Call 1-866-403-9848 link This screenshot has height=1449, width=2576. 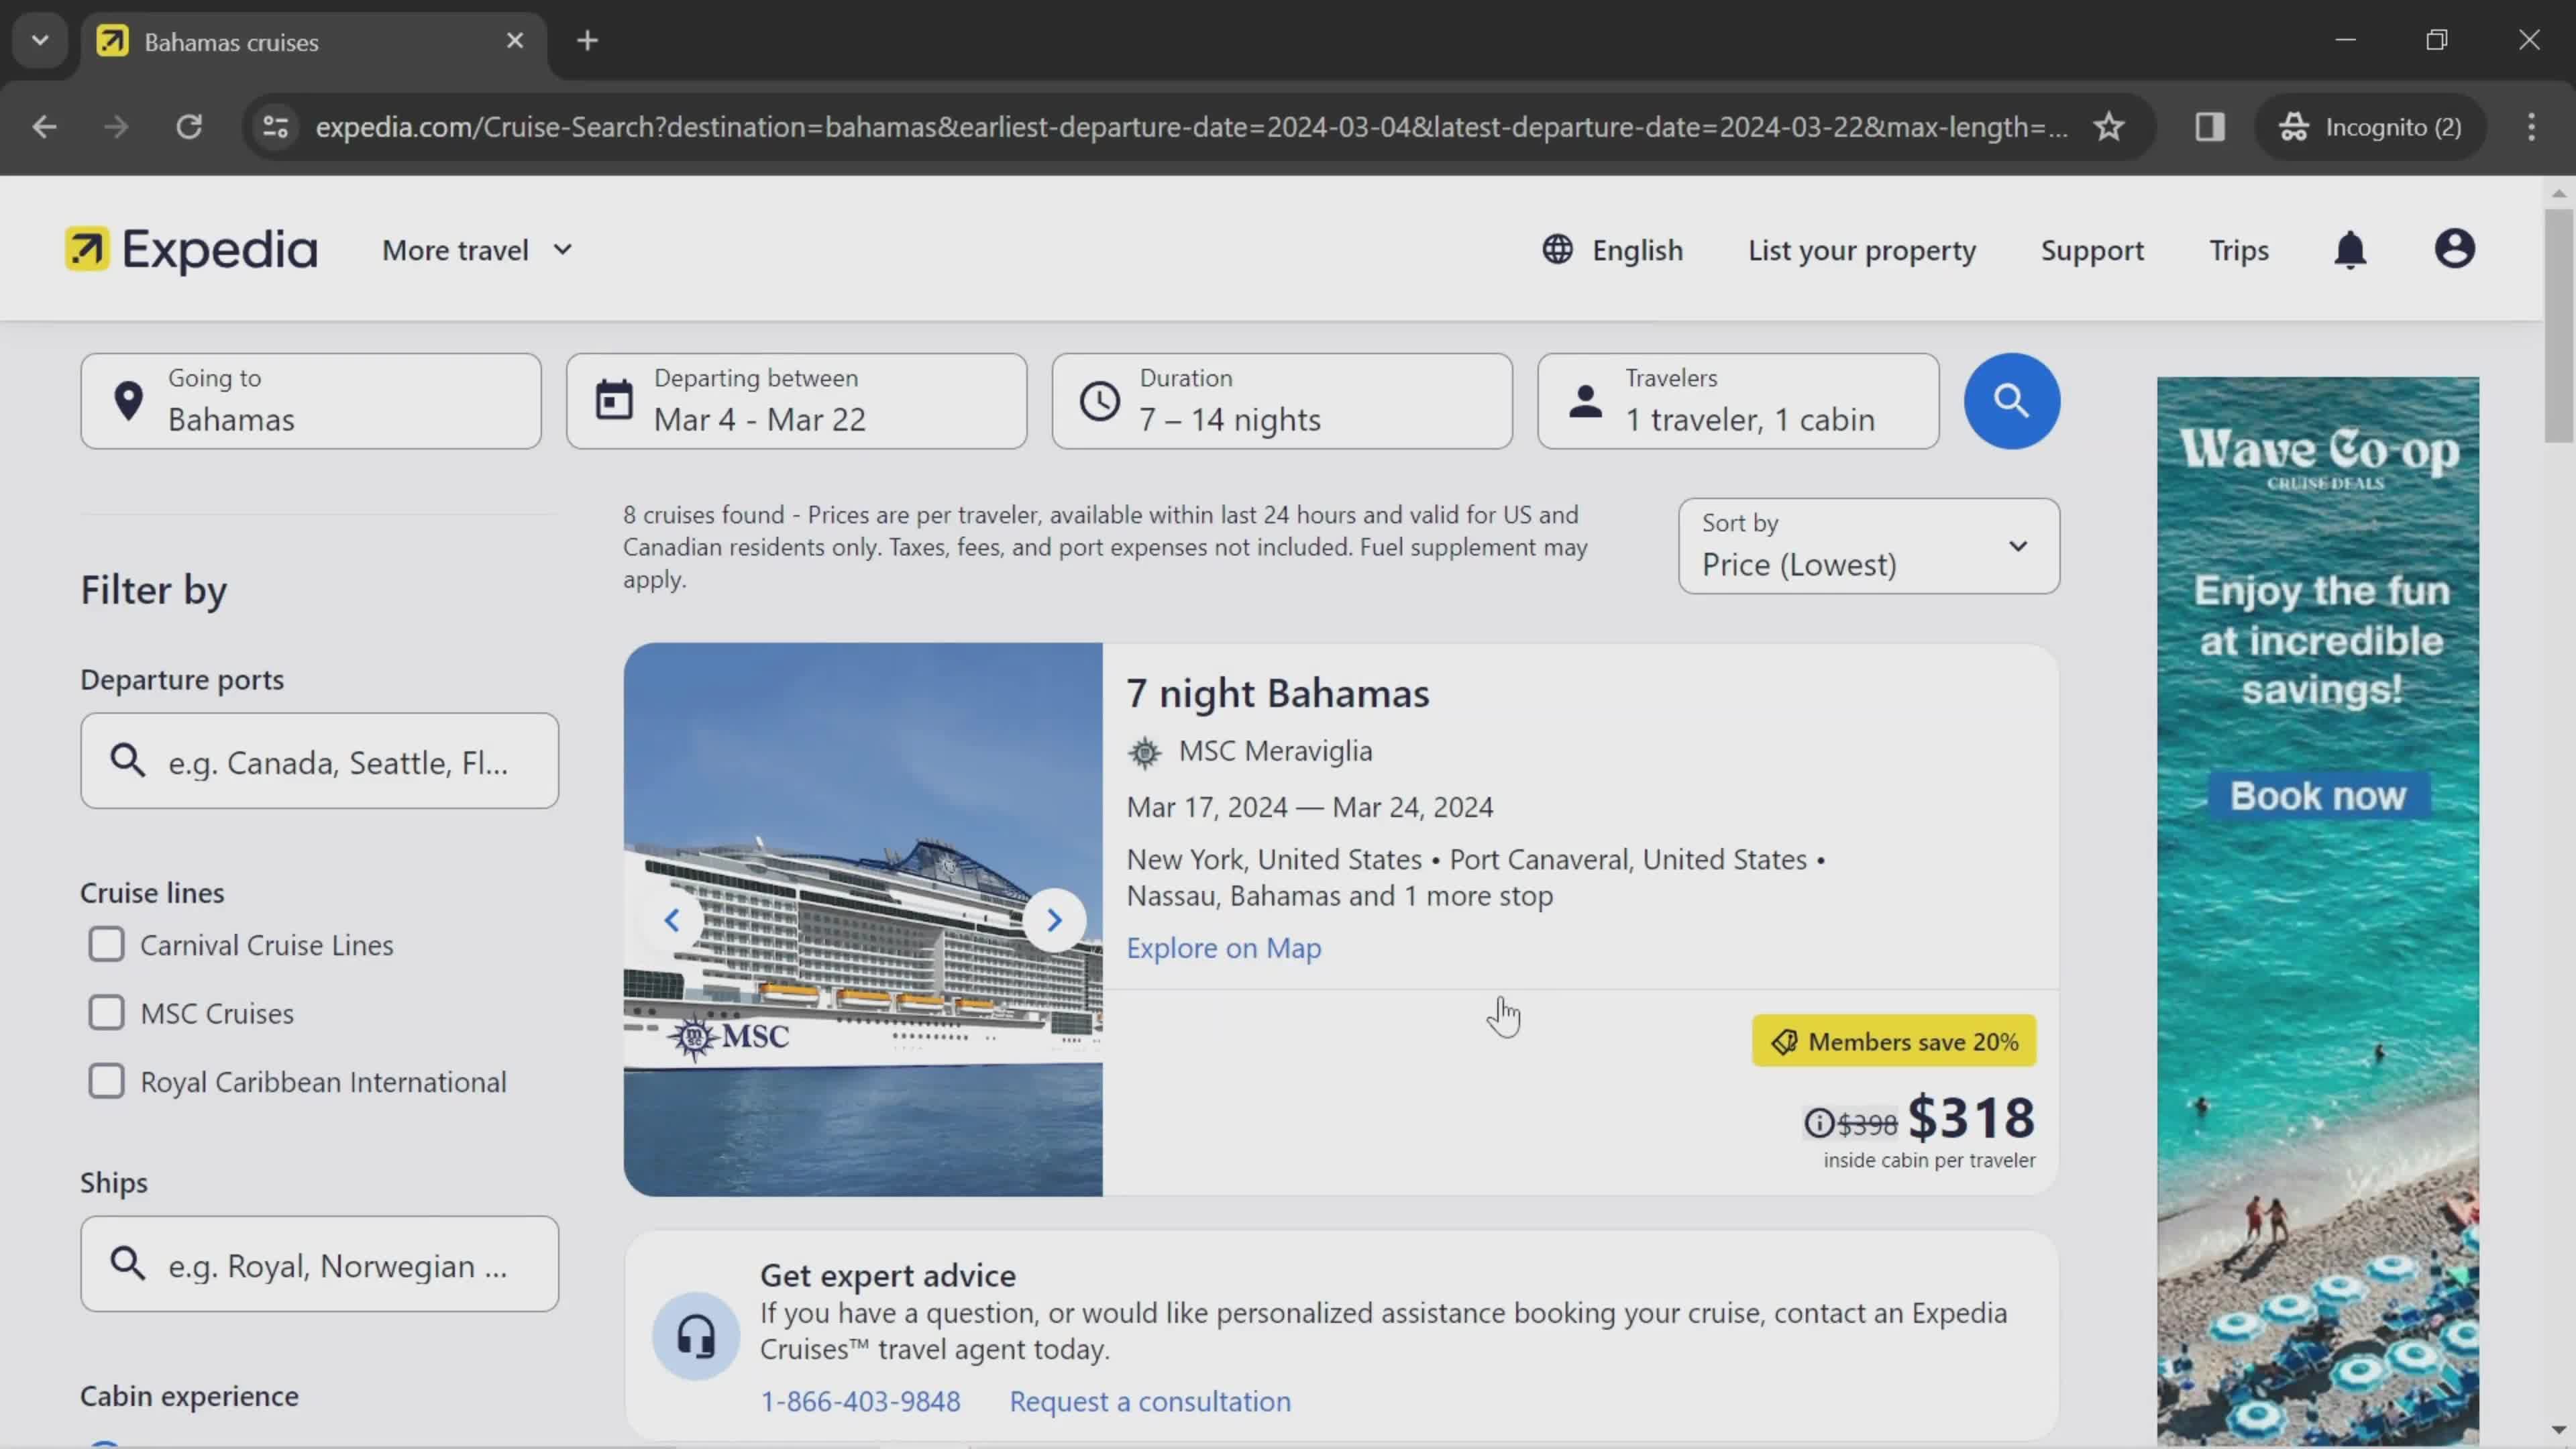point(860,1402)
